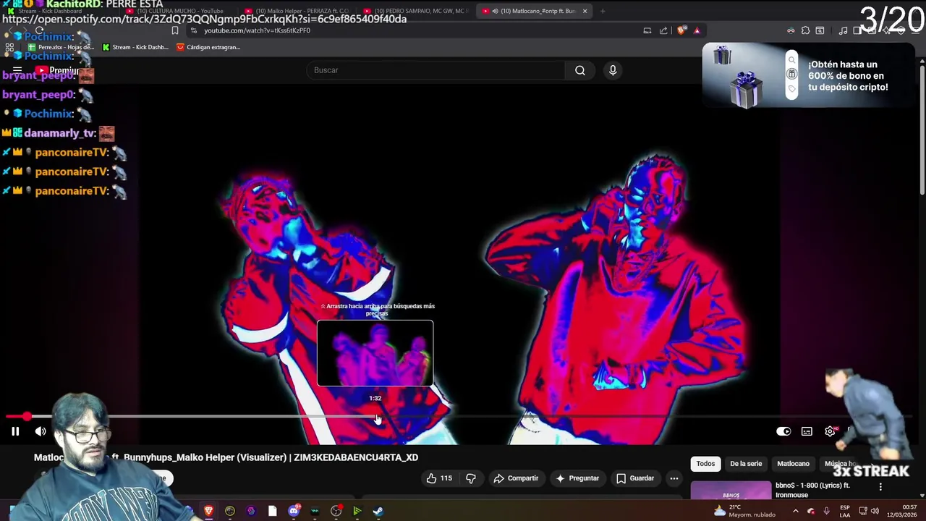Toggle subtitles with the captions icon
The width and height of the screenshot is (926, 521).
point(807,431)
